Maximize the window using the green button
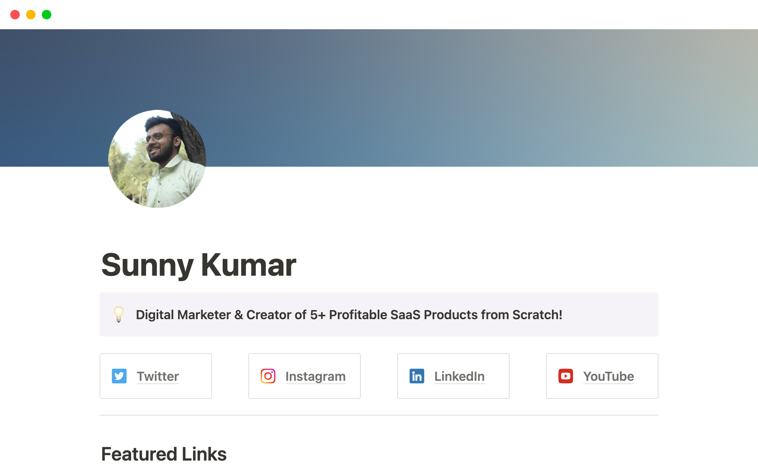Screen dimensions: 758x474 click(47, 15)
